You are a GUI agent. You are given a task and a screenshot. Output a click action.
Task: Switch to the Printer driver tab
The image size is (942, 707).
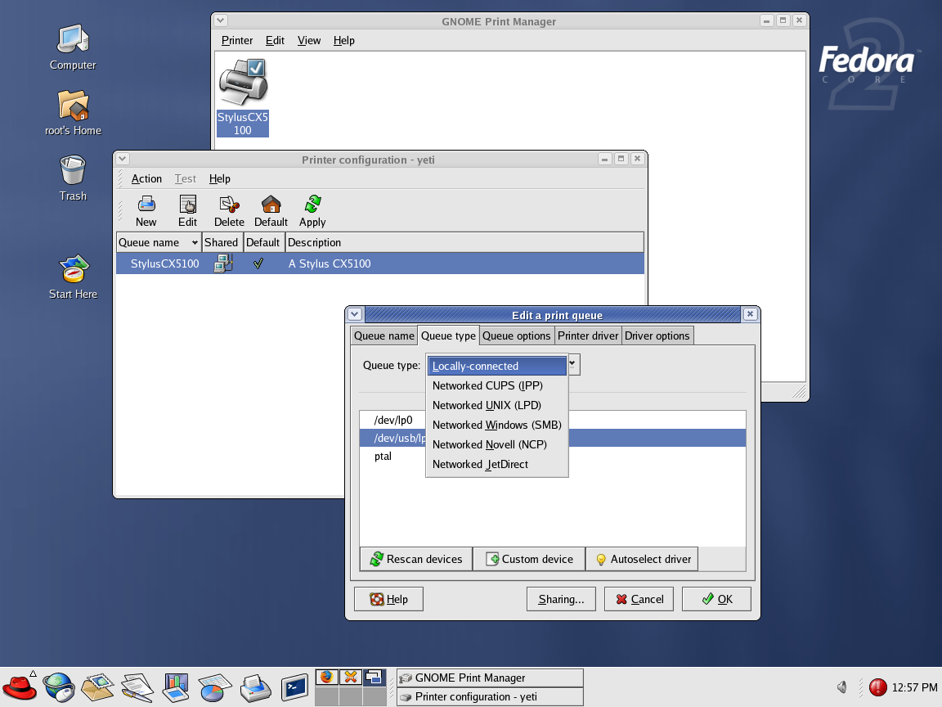point(588,335)
